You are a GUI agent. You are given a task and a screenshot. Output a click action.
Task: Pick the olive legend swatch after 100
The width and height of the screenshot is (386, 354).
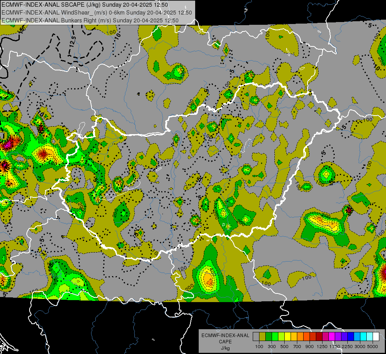(263, 336)
